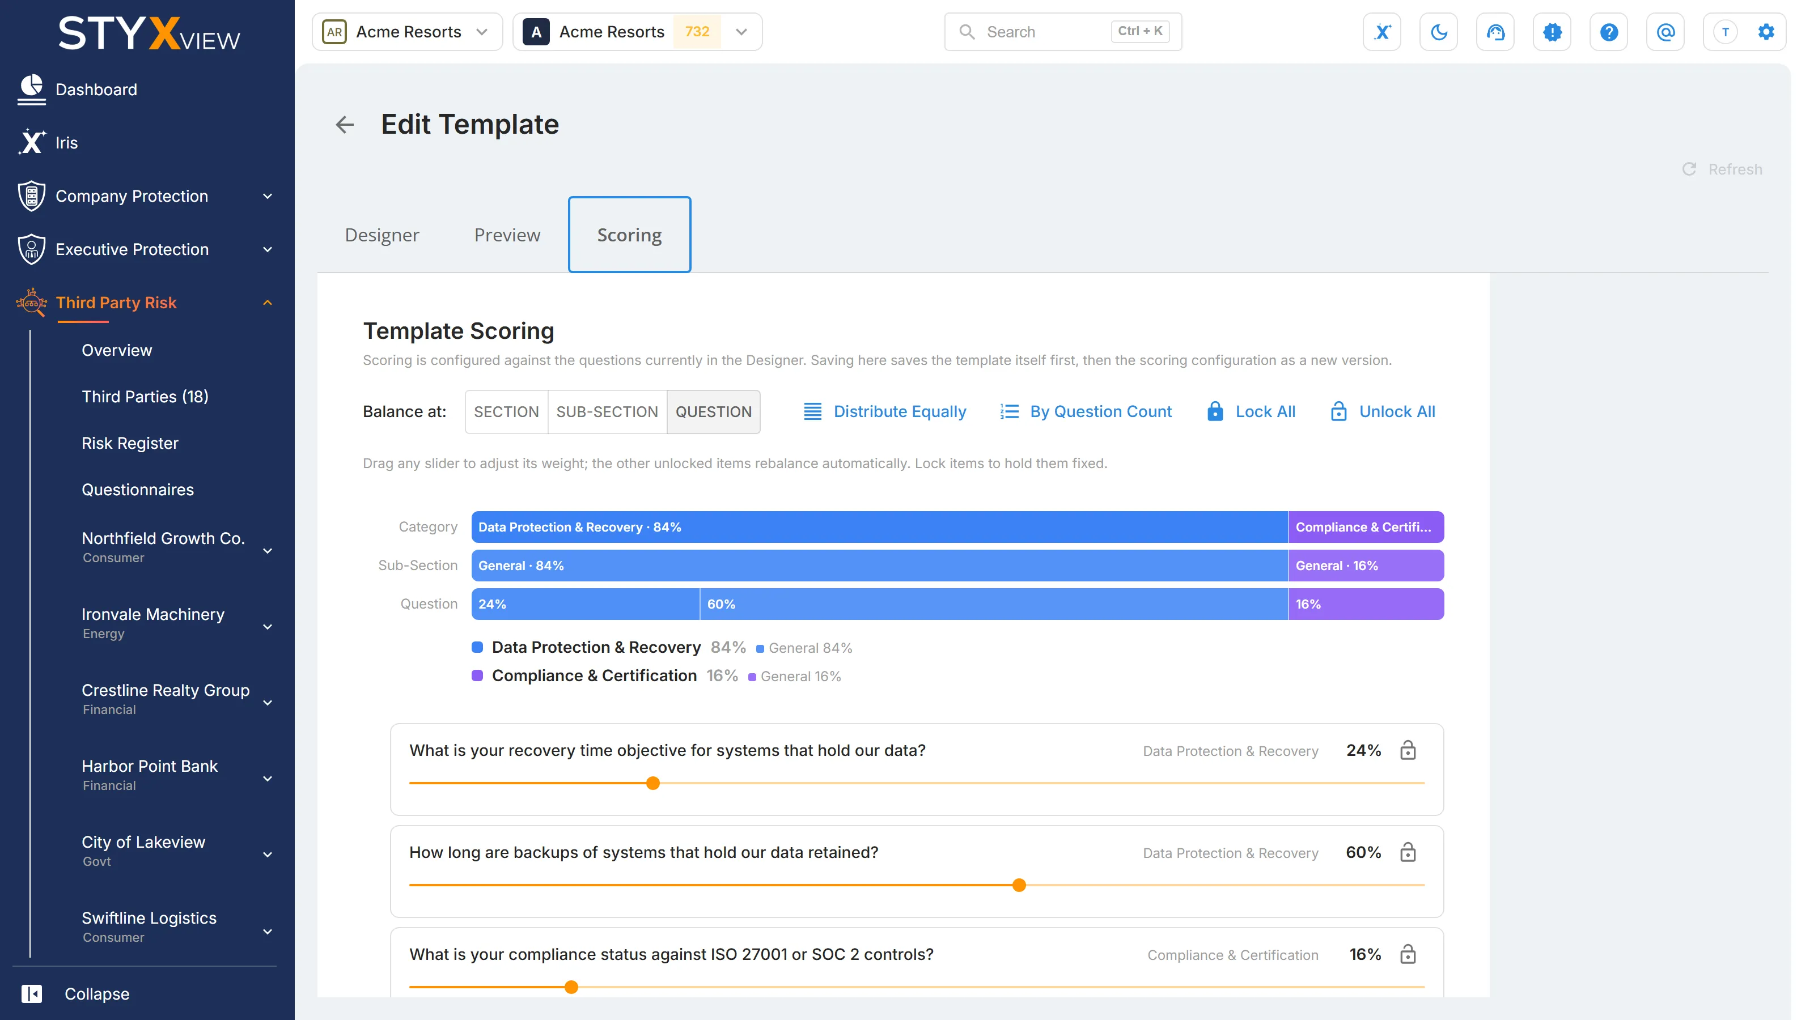Lock the ISO 27001 compliance question weight
The height and width of the screenshot is (1020, 1814).
click(x=1408, y=954)
